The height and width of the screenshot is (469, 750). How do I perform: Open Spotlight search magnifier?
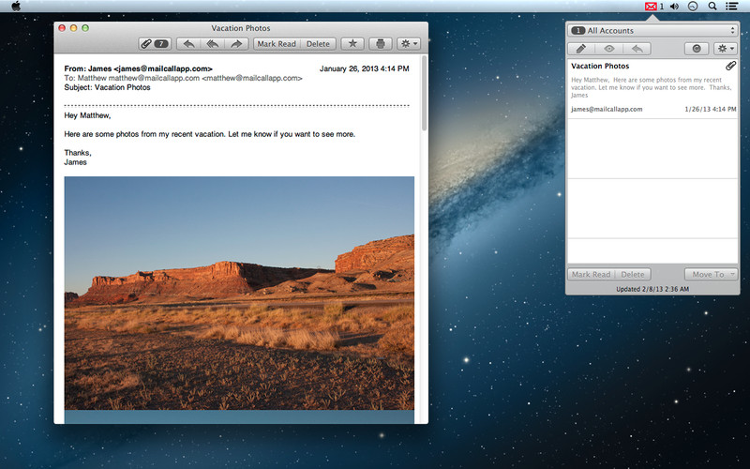[x=712, y=7]
